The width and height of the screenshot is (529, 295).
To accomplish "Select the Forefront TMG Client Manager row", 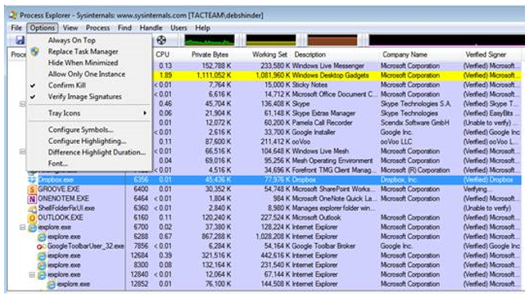I will point(337,170).
